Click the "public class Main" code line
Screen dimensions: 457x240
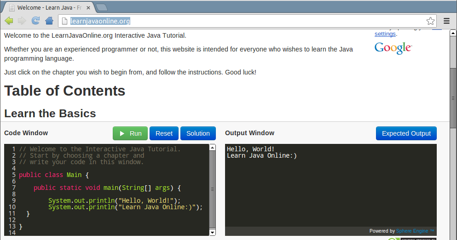pos(54,175)
